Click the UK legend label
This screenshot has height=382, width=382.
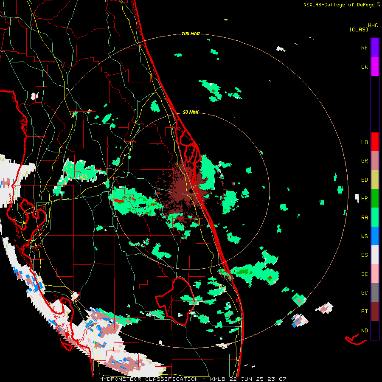pyautogui.click(x=365, y=67)
